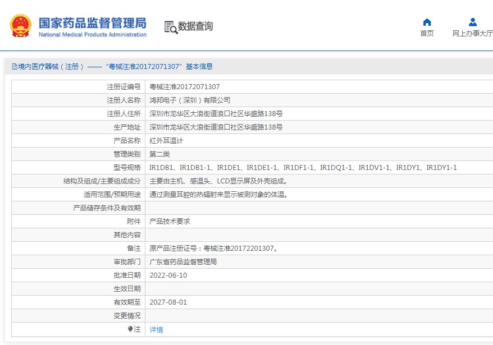The height and width of the screenshot is (345, 493).
Task: Click 第二类 management category value
Action: coord(159,154)
